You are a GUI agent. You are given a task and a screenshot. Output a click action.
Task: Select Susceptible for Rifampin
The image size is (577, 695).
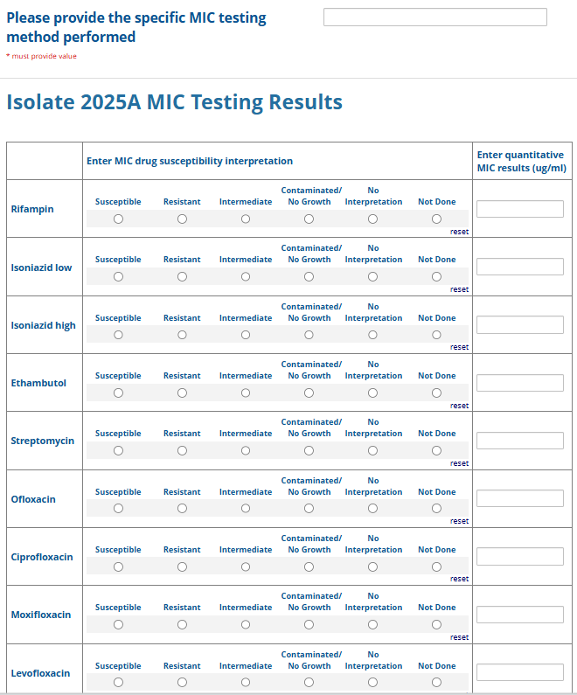tap(118, 219)
